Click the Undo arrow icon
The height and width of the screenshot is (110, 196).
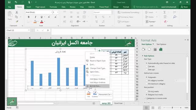click(16, 2)
